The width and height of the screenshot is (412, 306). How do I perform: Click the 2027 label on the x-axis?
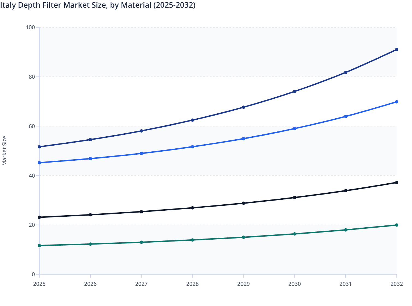141,284
